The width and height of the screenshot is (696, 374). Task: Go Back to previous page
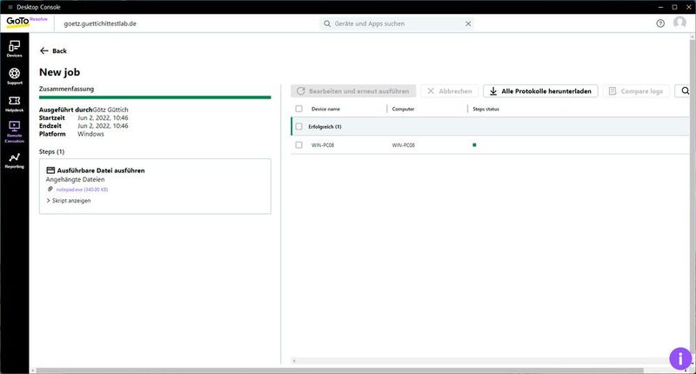pyautogui.click(x=53, y=51)
